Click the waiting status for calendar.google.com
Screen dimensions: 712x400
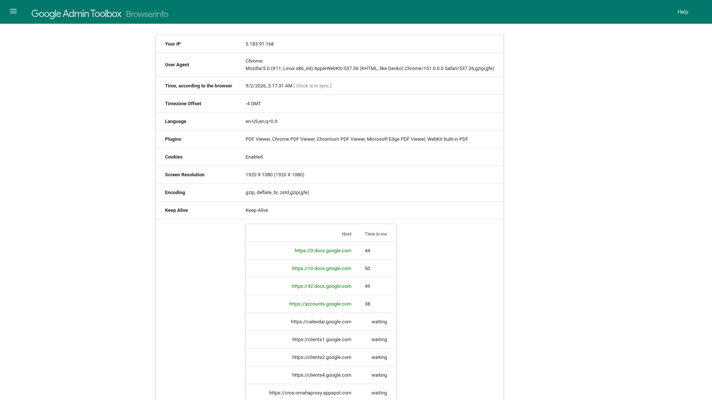pos(379,322)
